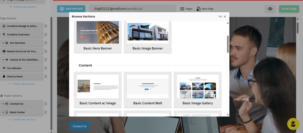Create new section under Page Sections list
The width and height of the screenshot is (303, 133).
coord(22,84)
